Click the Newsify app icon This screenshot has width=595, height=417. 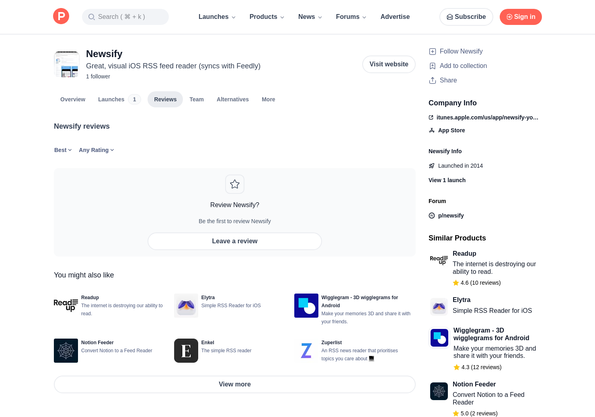click(x=67, y=64)
